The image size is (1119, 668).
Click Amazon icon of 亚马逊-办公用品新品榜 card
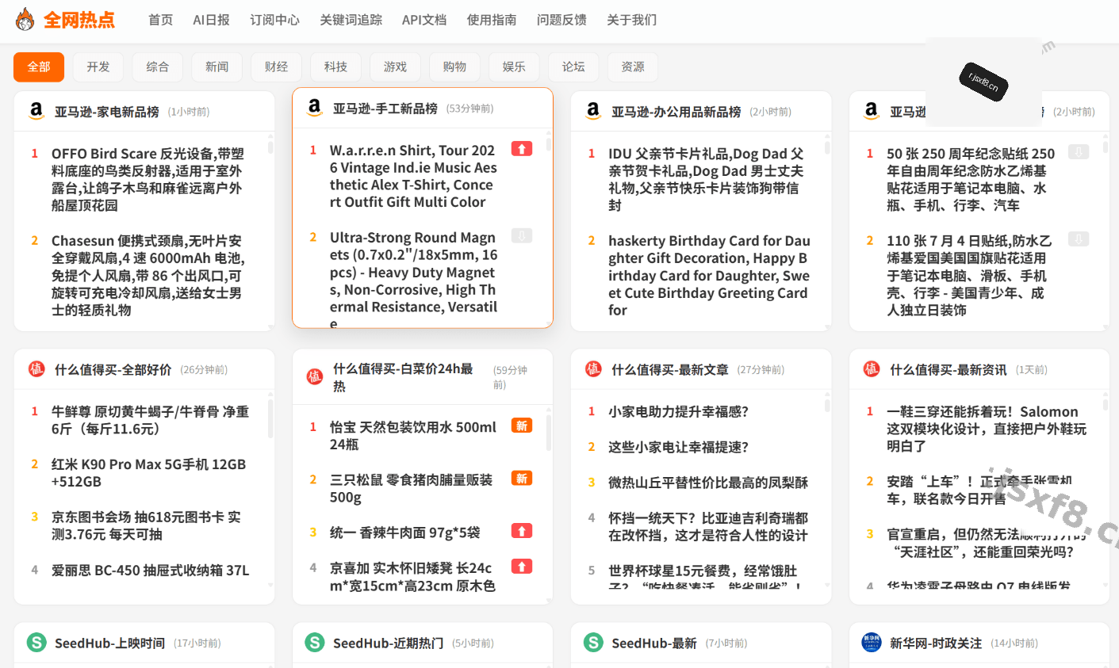click(x=593, y=111)
